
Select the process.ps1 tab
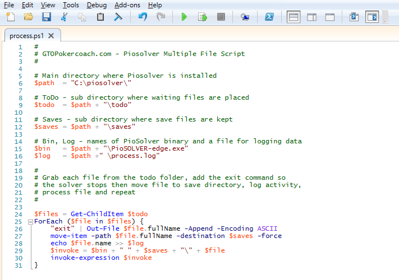tap(26, 35)
